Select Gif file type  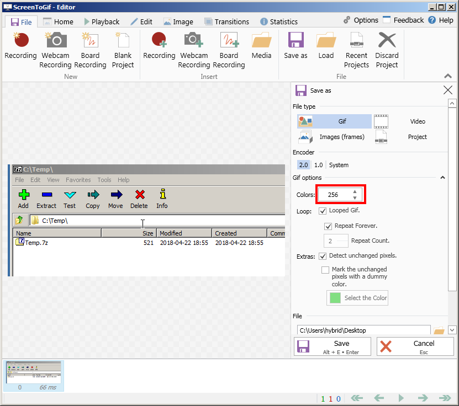click(334, 121)
